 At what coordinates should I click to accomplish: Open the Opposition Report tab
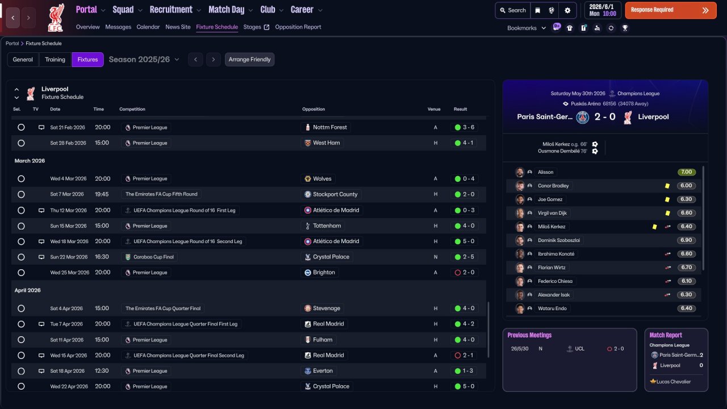coord(298,27)
